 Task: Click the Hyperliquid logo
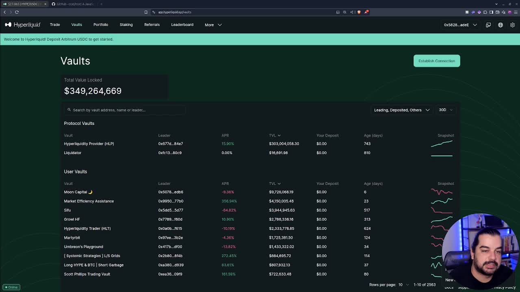coord(23,25)
